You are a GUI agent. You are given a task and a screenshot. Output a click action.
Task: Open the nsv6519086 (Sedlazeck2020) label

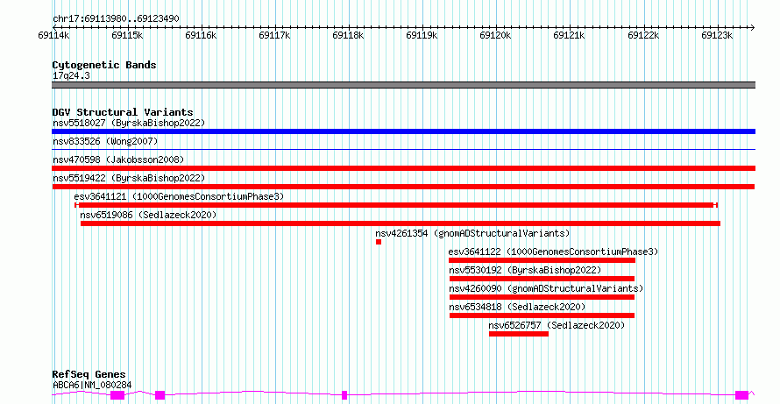point(148,215)
